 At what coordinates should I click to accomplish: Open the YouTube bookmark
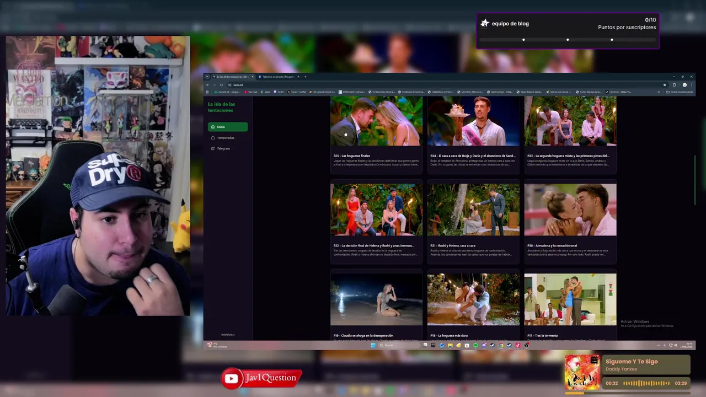click(251, 92)
